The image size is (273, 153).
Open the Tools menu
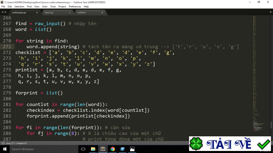[53, 6]
